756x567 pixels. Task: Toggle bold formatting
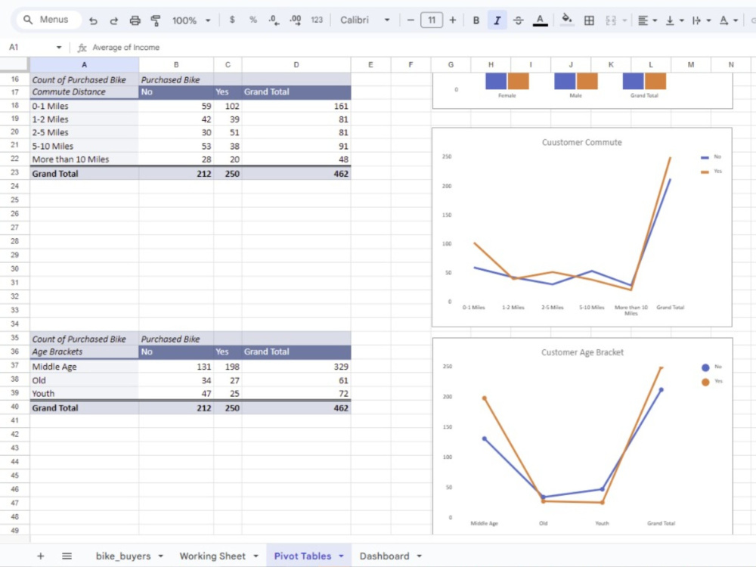[476, 20]
